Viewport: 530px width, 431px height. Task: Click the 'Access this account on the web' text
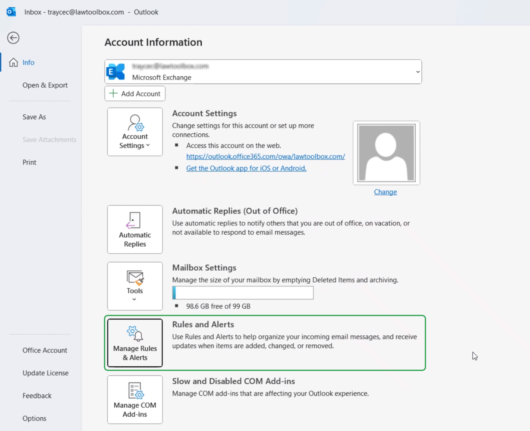233,146
